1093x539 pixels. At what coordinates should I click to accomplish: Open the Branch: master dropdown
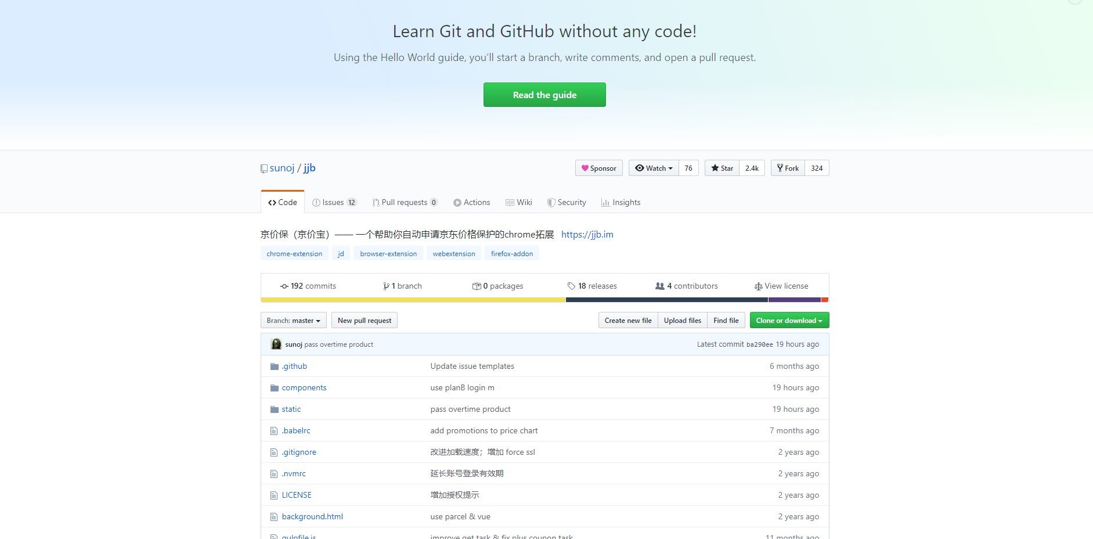294,320
